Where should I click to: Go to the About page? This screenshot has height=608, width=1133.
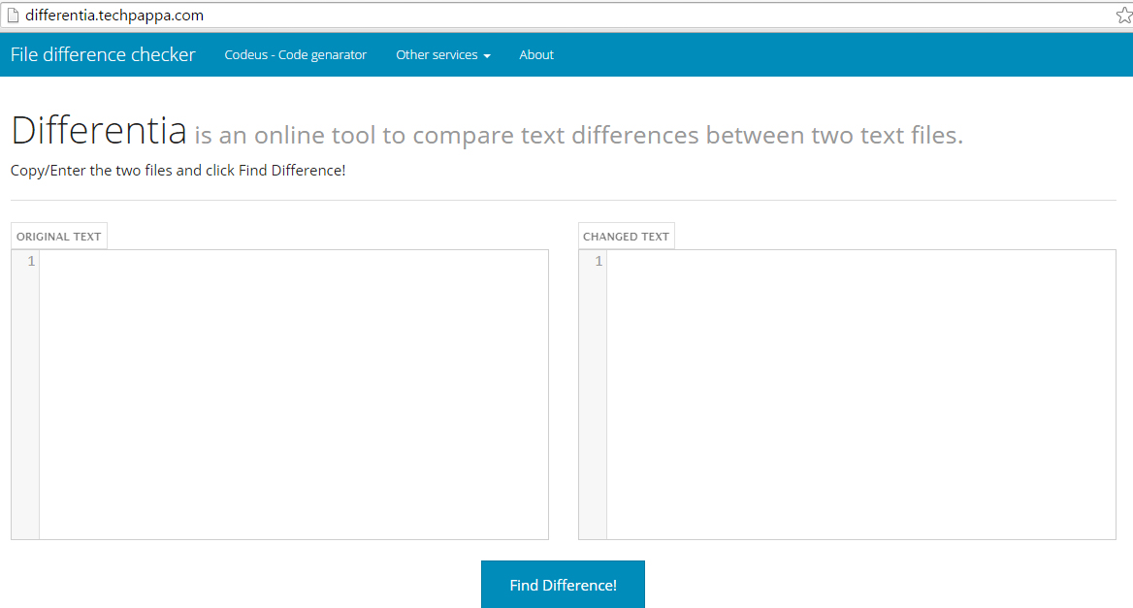click(x=535, y=54)
